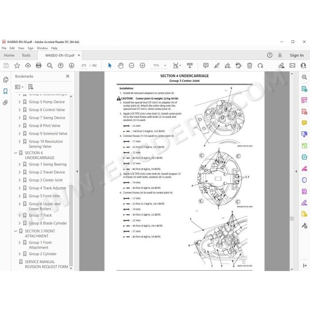Viewport: 310px width, 310px height.
Task: Open bookmark options dropdown
Action: click(x=19, y=87)
